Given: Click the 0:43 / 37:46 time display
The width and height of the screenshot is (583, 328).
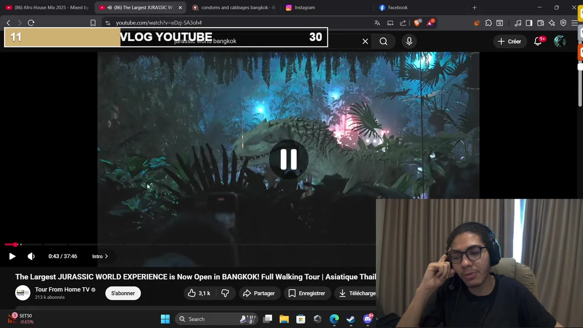Looking at the screenshot, I should coord(63,256).
